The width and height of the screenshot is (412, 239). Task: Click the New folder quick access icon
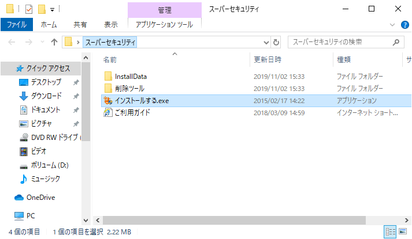pos(42,9)
